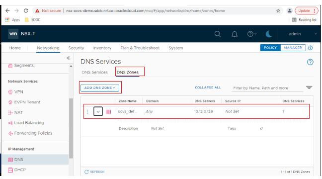Open DNS Services count link 1
Viewport: 322px width, 179px height.
pos(283,111)
